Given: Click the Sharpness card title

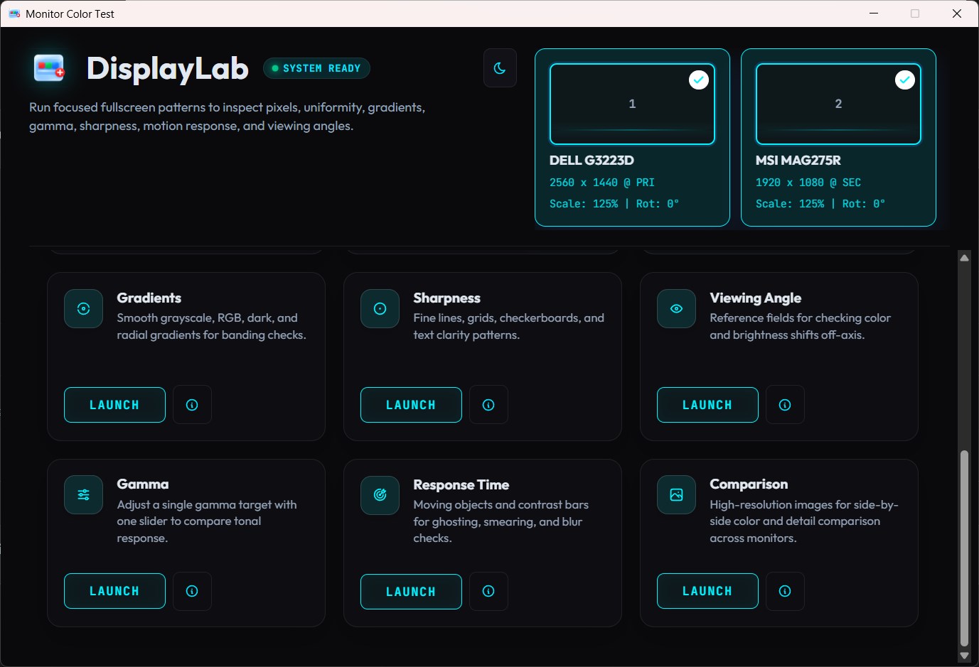Looking at the screenshot, I should 446,298.
